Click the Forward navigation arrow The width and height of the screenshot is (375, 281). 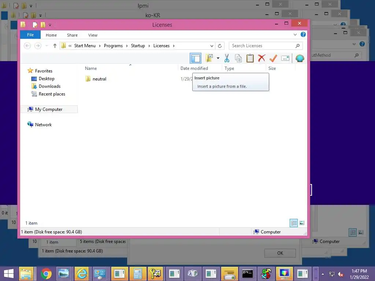coord(38,46)
